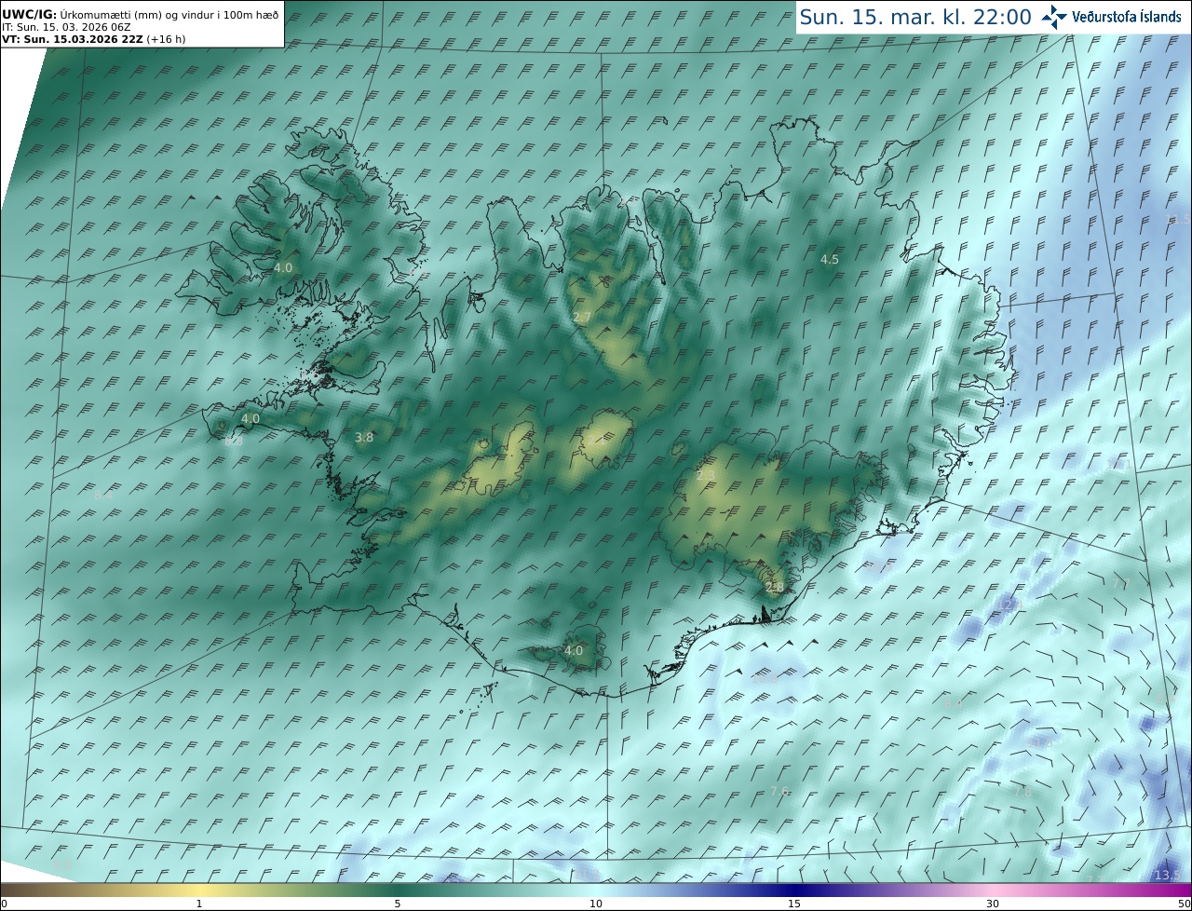This screenshot has height=911, width=1192.
Task: Click the 3.8 value label on the map
Action: point(364,437)
